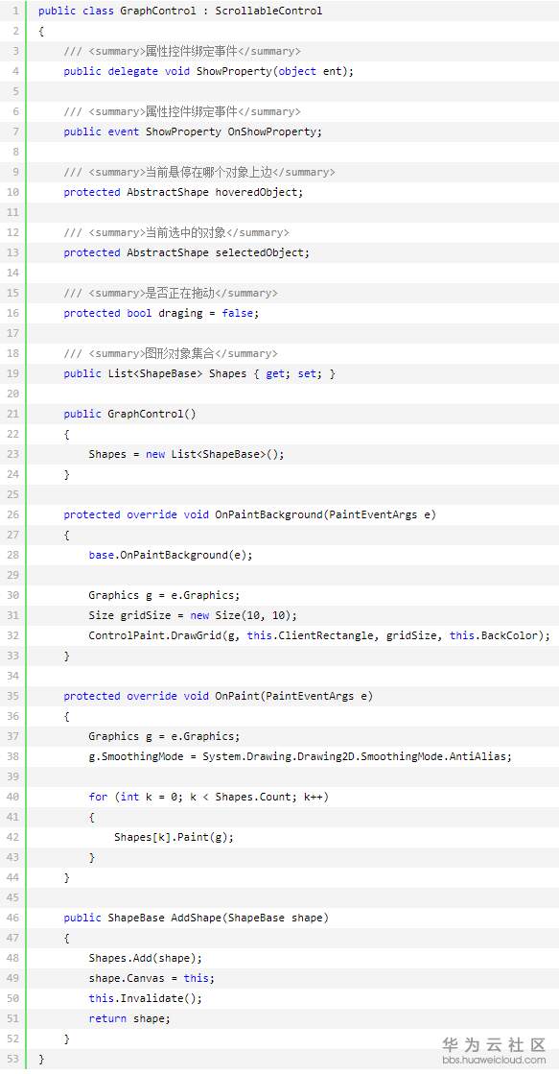Click the summary comment on line 3
This screenshot has height=1074, width=559.
(183, 52)
